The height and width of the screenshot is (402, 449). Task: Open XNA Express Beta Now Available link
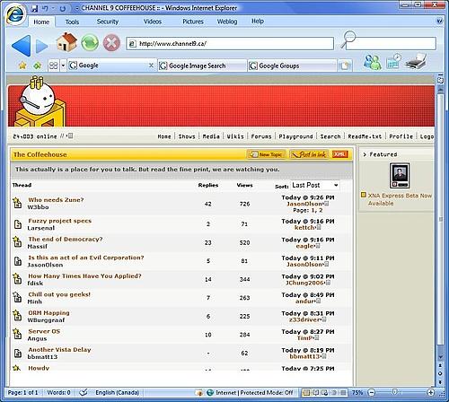tap(400, 199)
